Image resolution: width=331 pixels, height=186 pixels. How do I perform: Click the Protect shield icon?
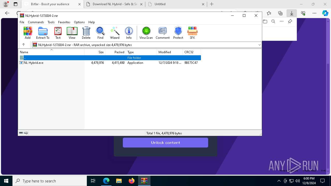178,33
